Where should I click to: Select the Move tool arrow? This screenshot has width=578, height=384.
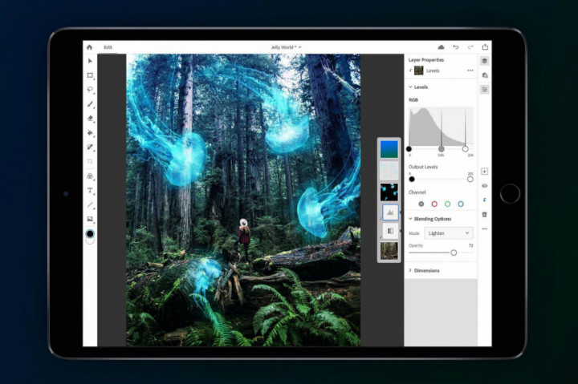click(x=90, y=61)
